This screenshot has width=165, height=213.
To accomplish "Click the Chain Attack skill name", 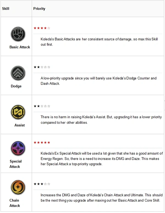I will point(15,203).
